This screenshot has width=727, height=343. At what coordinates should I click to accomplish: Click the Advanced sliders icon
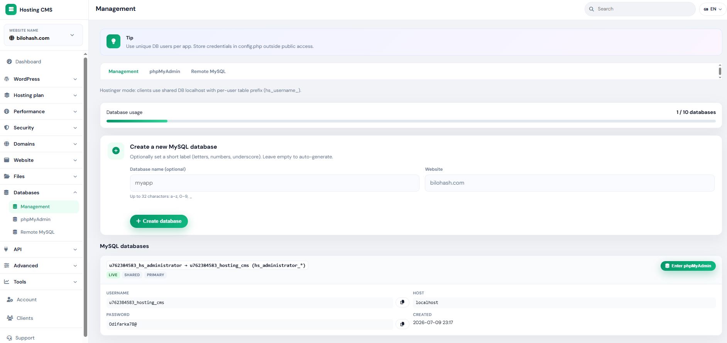pyautogui.click(x=7, y=265)
